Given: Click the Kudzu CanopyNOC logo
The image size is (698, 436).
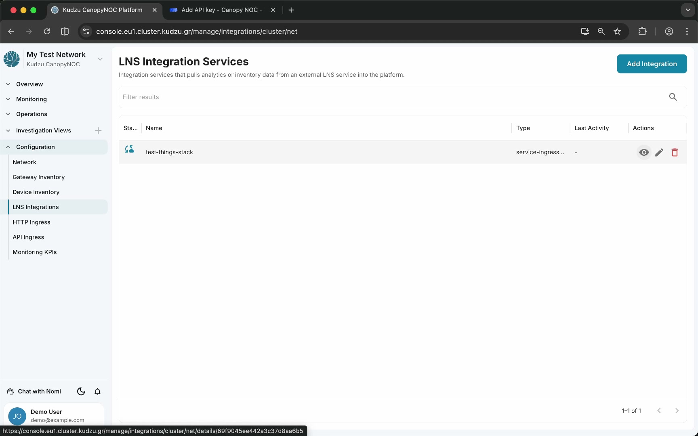Looking at the screenshot, I should pos(12,59).
